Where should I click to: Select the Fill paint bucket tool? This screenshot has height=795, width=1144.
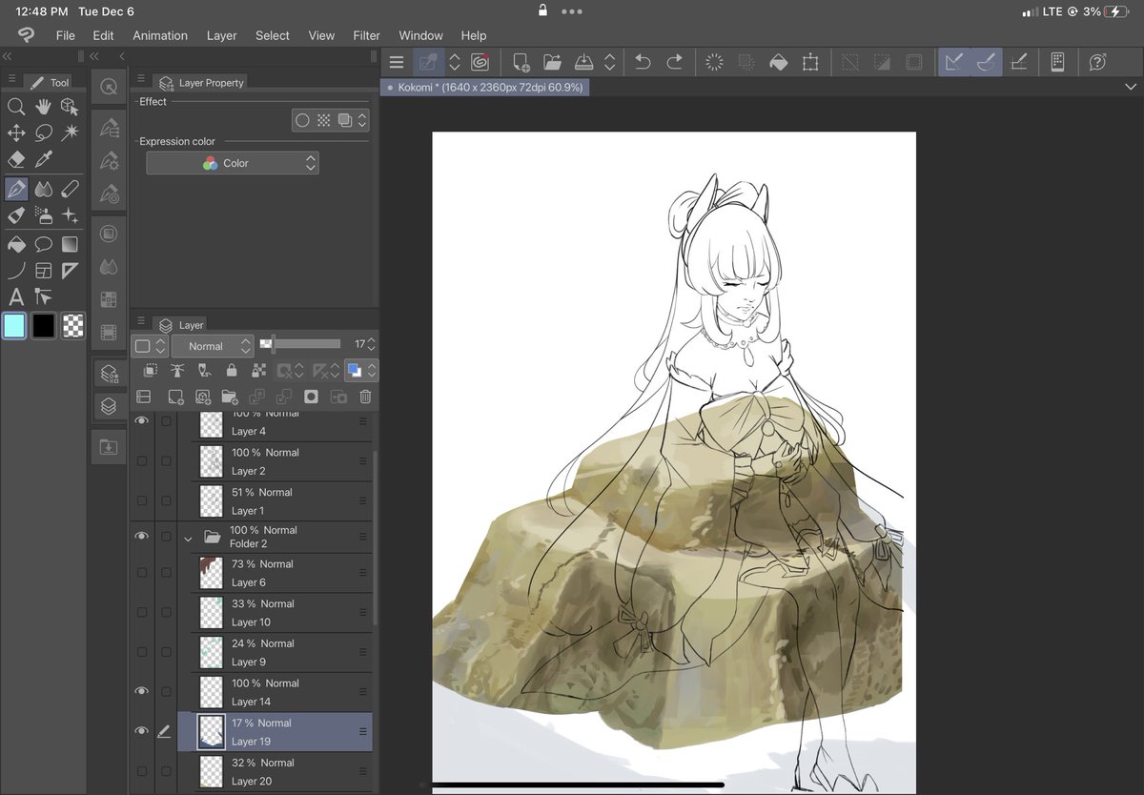coord(16,244)
